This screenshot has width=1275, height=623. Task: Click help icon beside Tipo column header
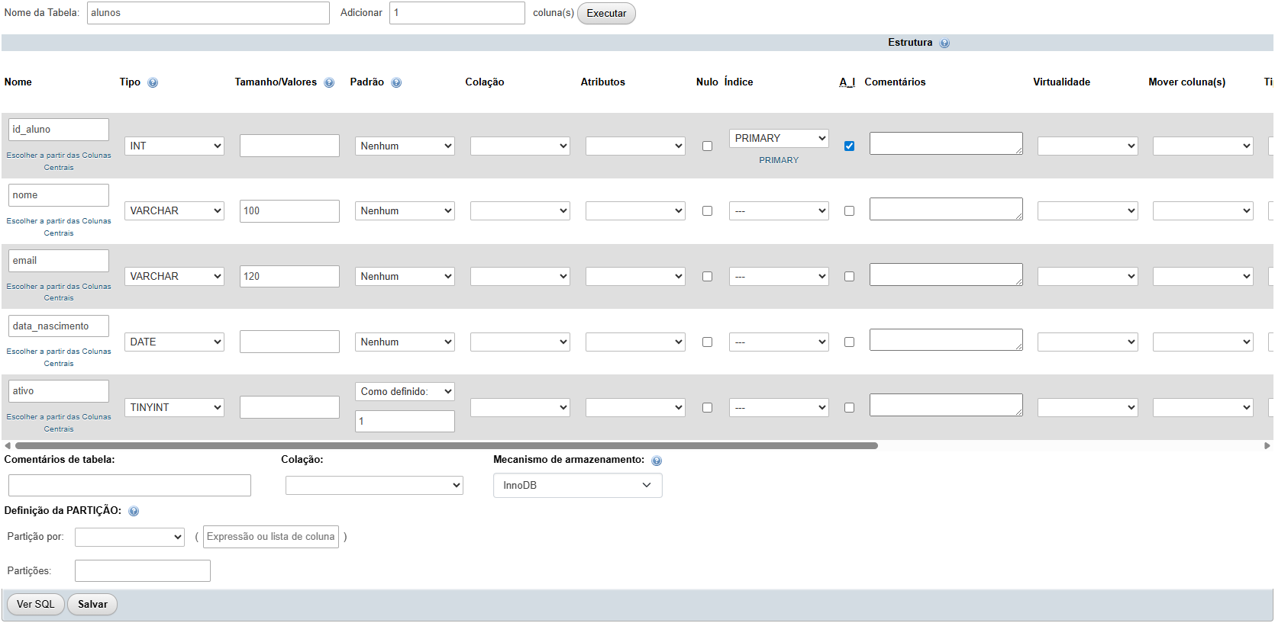(x=153, y=83)
